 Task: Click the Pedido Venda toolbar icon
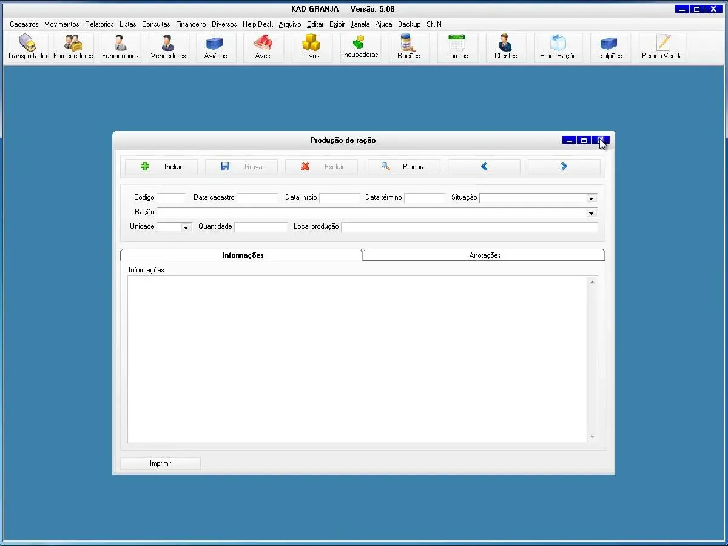tap(662, 47)
